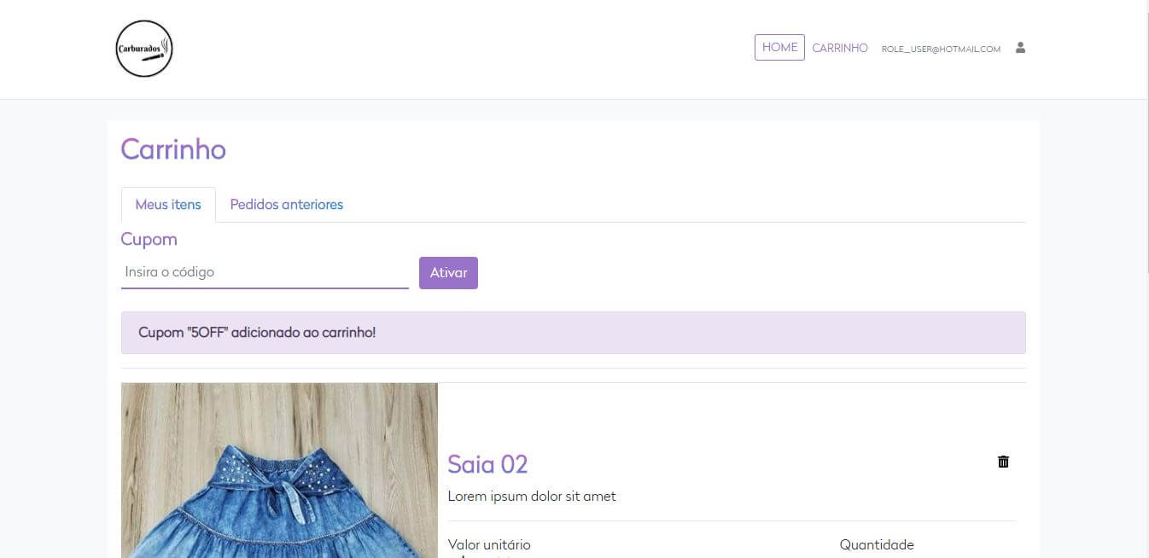Focus the coupon code input field
Image resolution: width=1149 pixels, height=558 pixels.
(x=265, y=272)
